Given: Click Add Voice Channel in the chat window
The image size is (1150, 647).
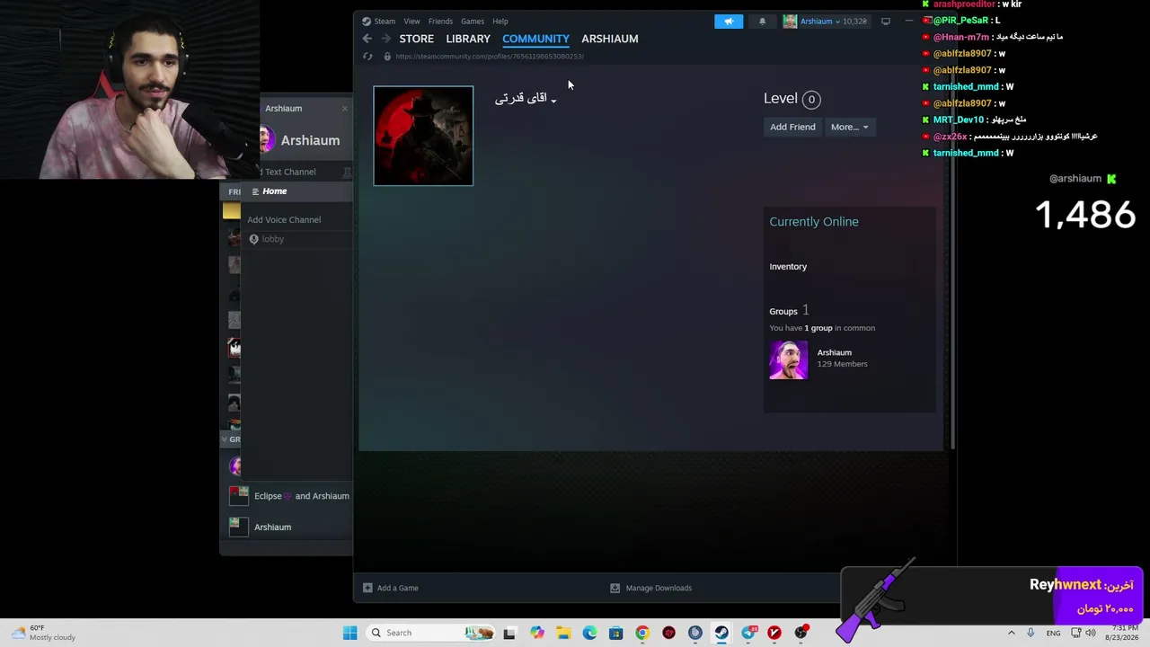Looking at the screenshot, I should point(284,220).
